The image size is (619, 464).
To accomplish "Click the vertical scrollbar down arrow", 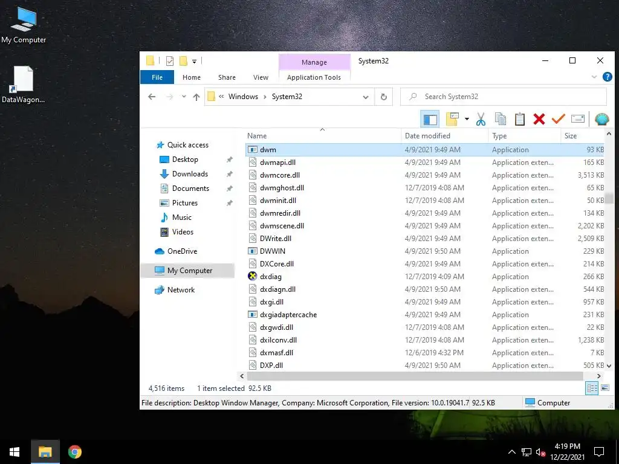I will pyautogui.click(x=609, y=366).
